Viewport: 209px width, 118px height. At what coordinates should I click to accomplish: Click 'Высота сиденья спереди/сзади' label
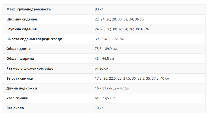34,39
